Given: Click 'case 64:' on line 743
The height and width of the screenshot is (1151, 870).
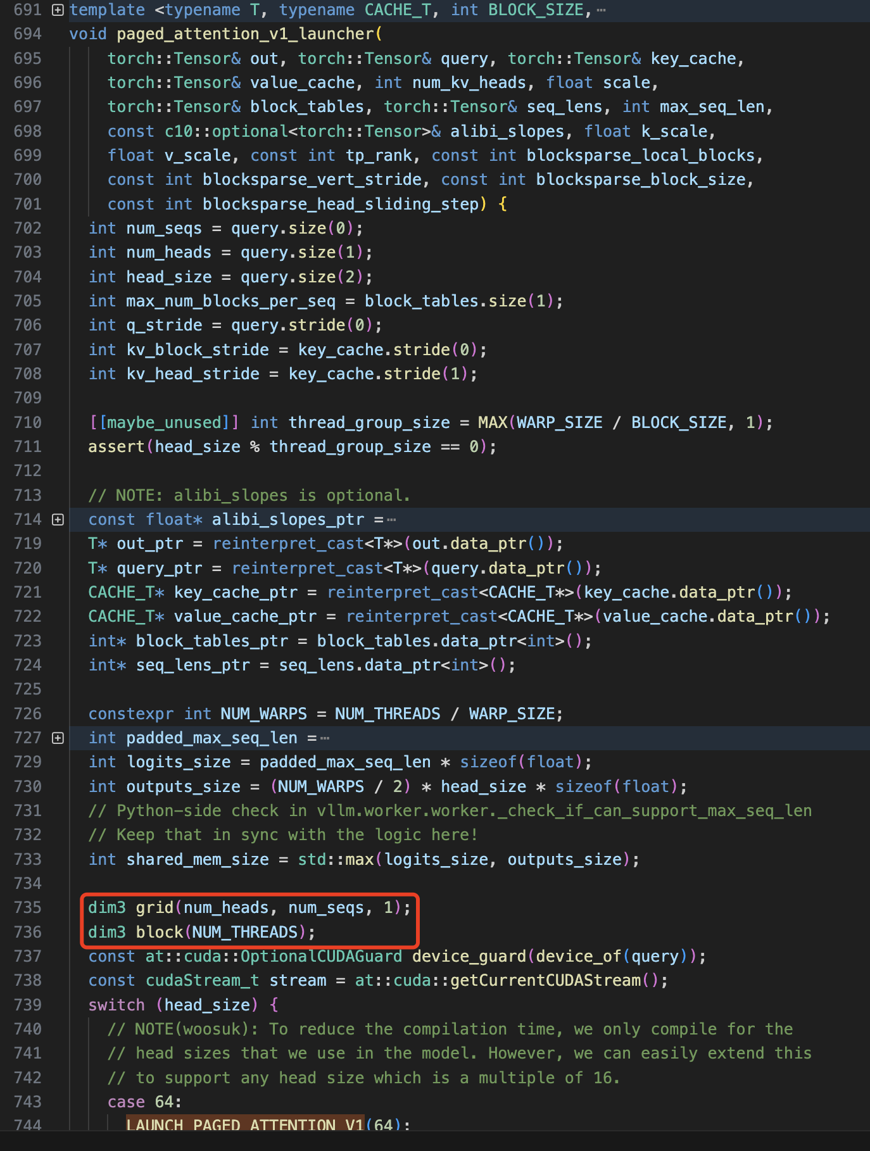Looking at the screenshot, I should (x=144, y=1102).
